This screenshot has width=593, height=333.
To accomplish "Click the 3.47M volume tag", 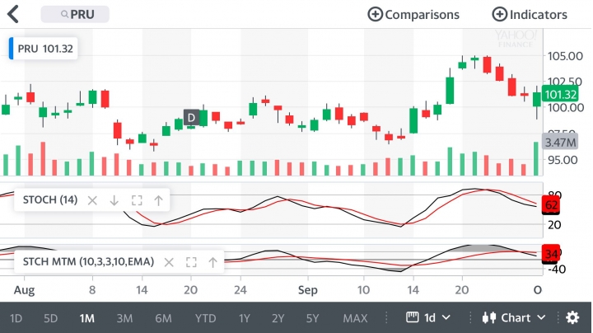I will pos(561,143).
